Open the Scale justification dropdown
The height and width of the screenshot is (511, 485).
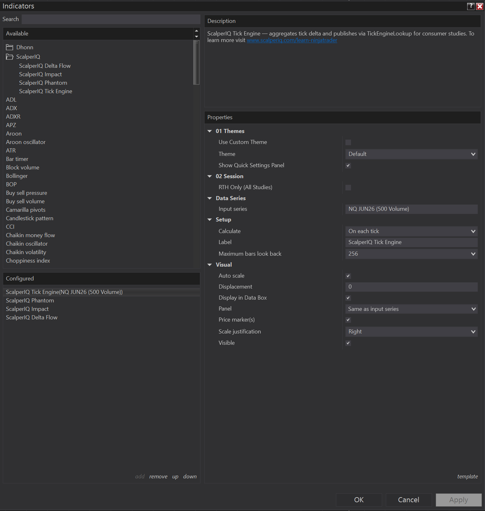tap(411, 332)
